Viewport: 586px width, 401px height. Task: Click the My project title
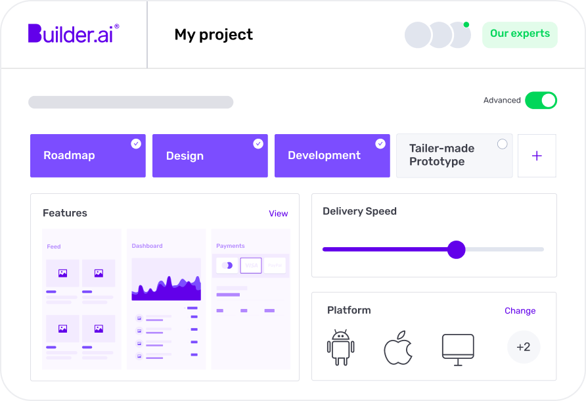click(x=214, y=35)
